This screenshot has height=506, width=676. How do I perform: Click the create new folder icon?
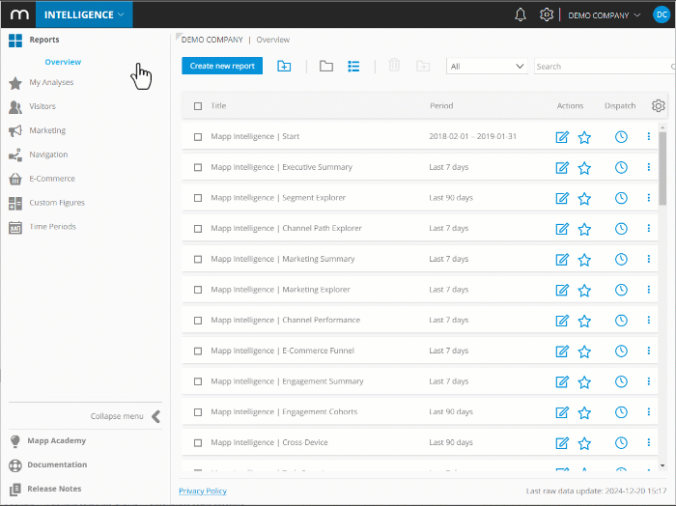[284, 66]
